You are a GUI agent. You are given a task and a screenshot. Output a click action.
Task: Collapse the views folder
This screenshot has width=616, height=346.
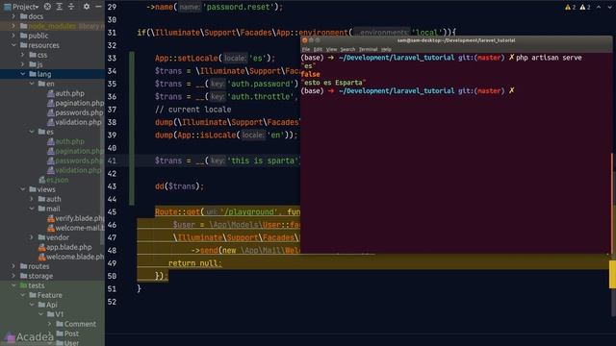point(23,189)
